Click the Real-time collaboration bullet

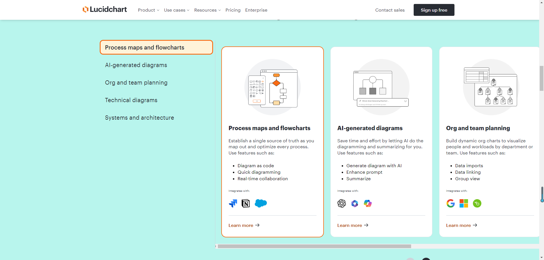pyautogui.click(x=263, y=179)
